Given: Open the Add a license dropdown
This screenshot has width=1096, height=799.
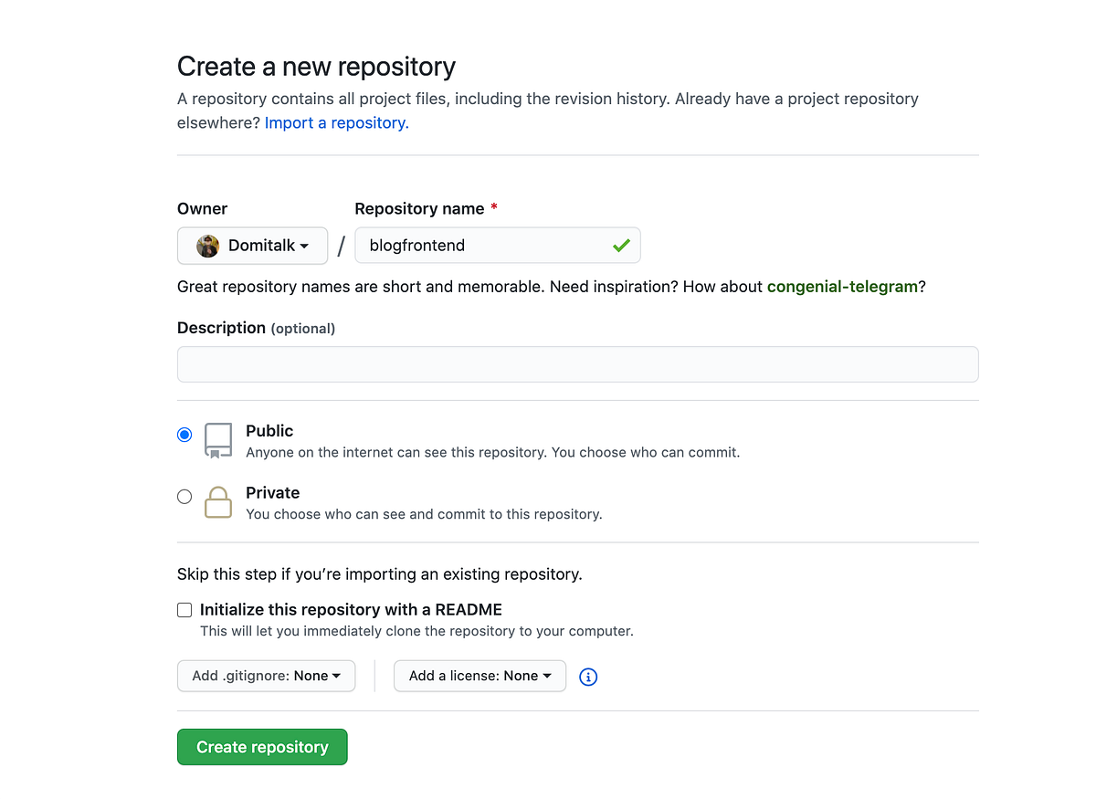Looking at the screenshot, I should click(x=479, y=676).
